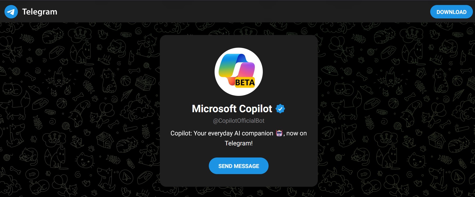Click the yellow BETA badge on avatar

tap(245, 83)
